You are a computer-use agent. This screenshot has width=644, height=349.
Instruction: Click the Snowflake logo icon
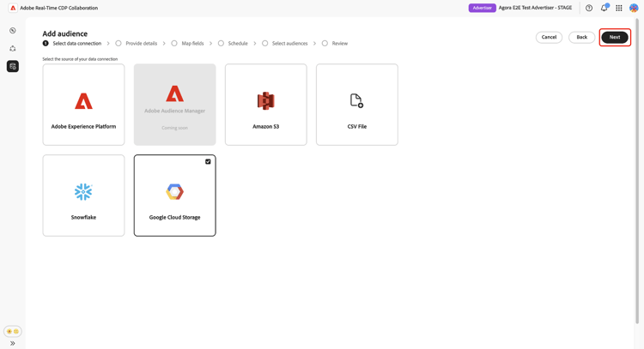[x=83, y=191]
